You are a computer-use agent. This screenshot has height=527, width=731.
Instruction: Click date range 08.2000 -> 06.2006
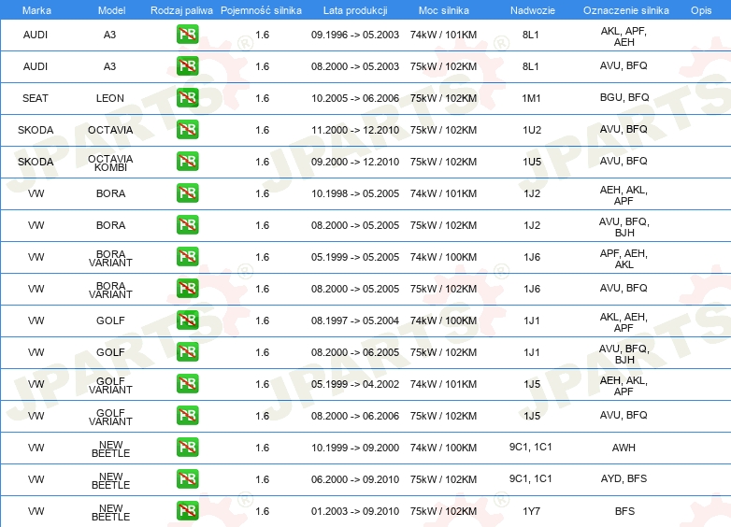click(x=355, y=416)
